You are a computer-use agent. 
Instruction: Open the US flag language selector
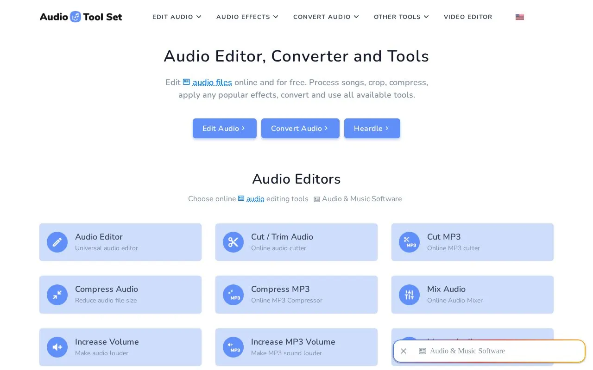[x=520, y=17]
